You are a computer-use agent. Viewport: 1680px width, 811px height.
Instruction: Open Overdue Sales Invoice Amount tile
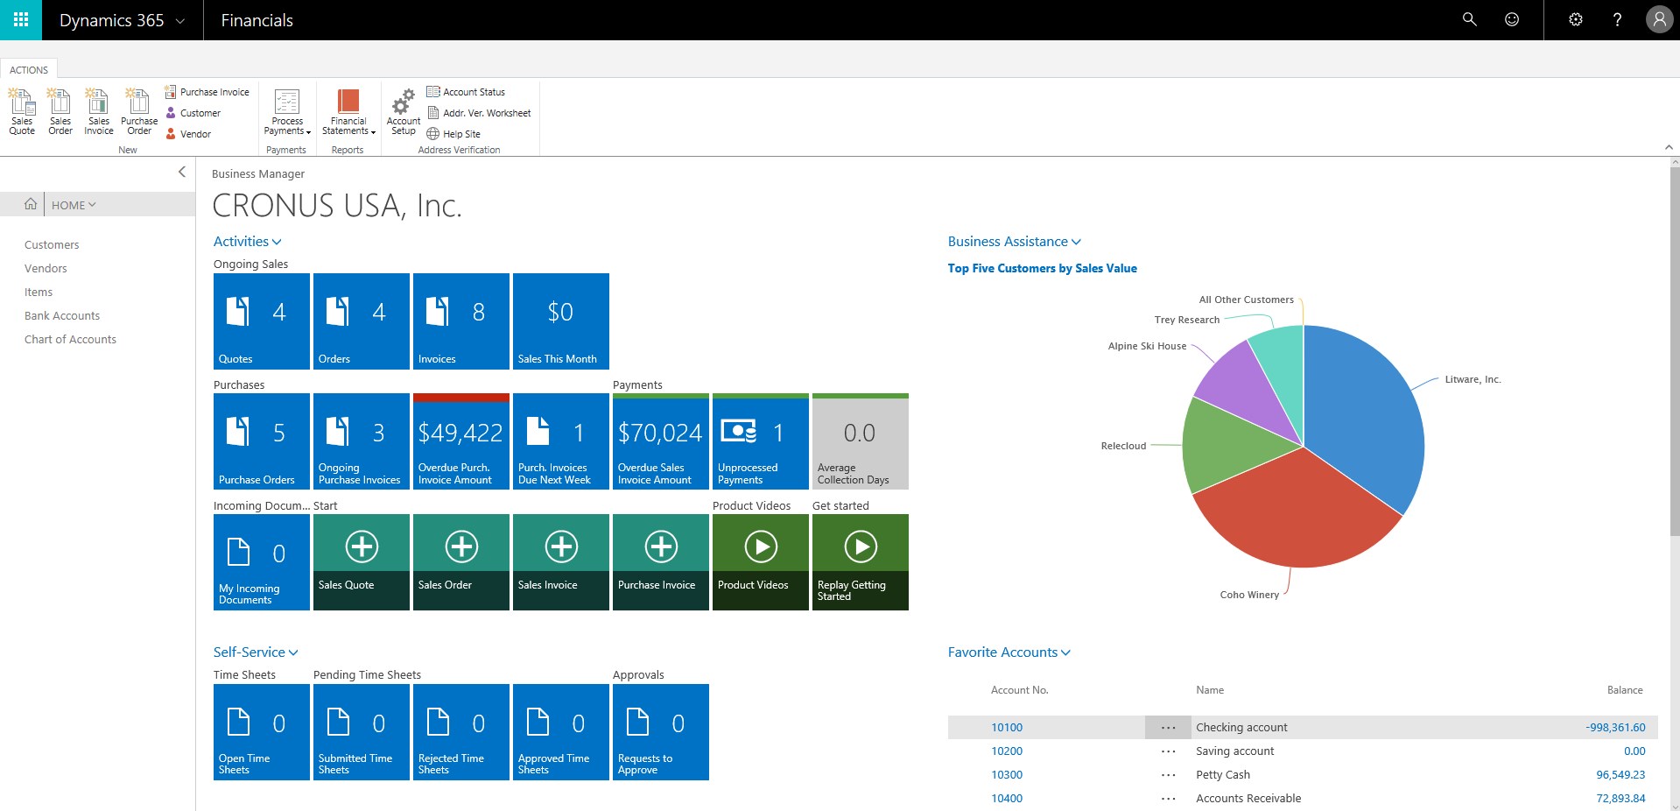[661, 441]
